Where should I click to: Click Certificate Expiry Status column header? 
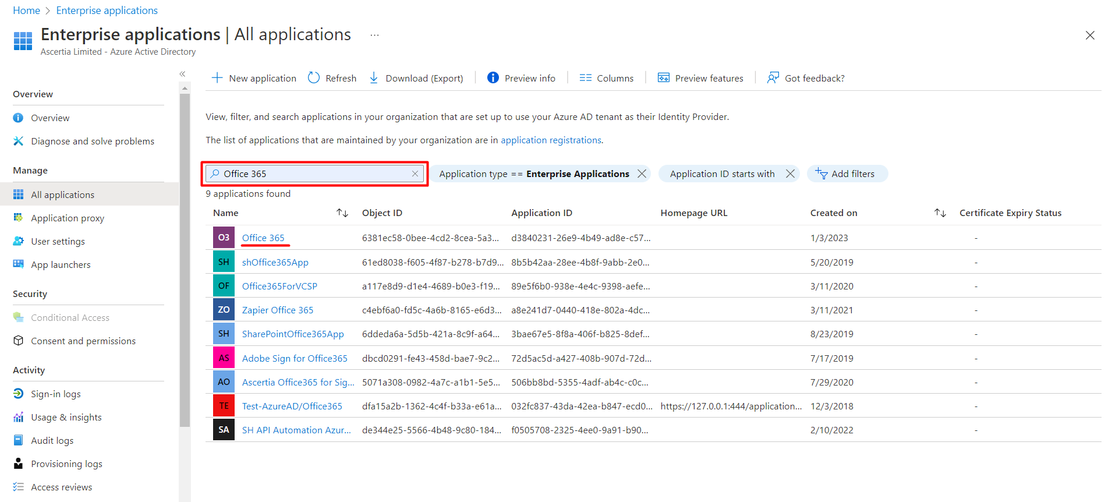pyautogui.click(x=1010, y=213)
